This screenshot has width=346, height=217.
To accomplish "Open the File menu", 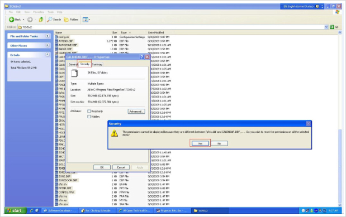I will coord(11,12).
